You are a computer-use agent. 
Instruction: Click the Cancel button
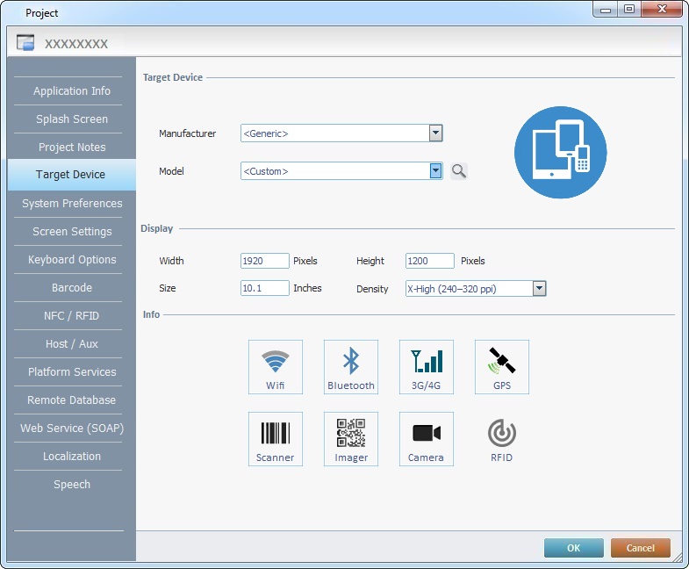click(640, 548)
